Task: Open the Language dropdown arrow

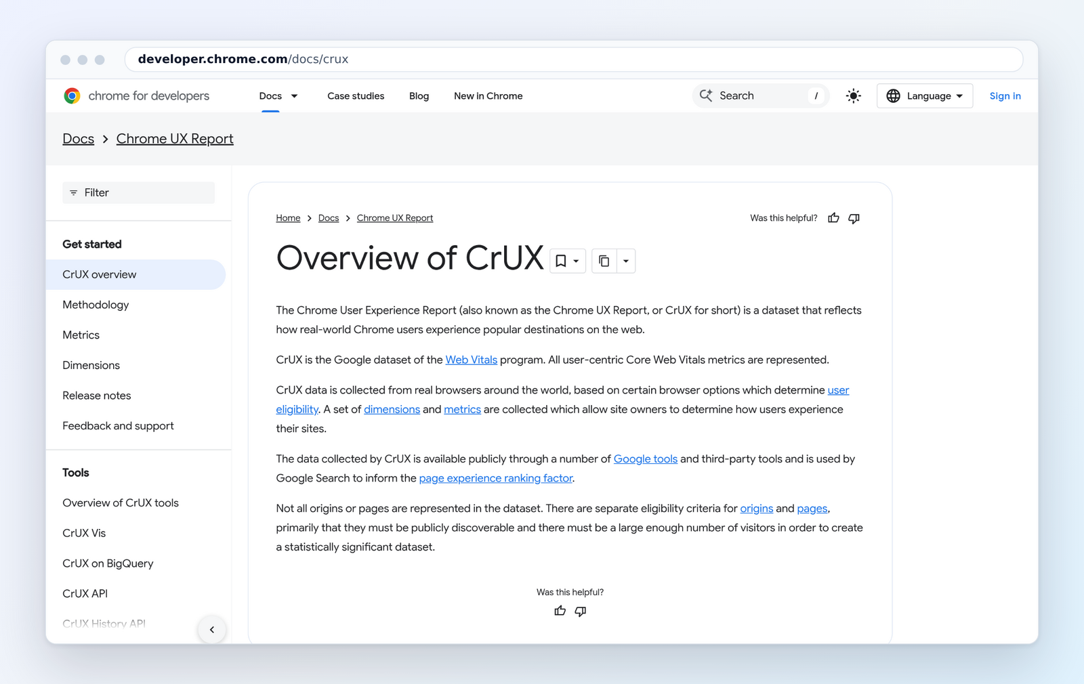Action: [959, 96]
